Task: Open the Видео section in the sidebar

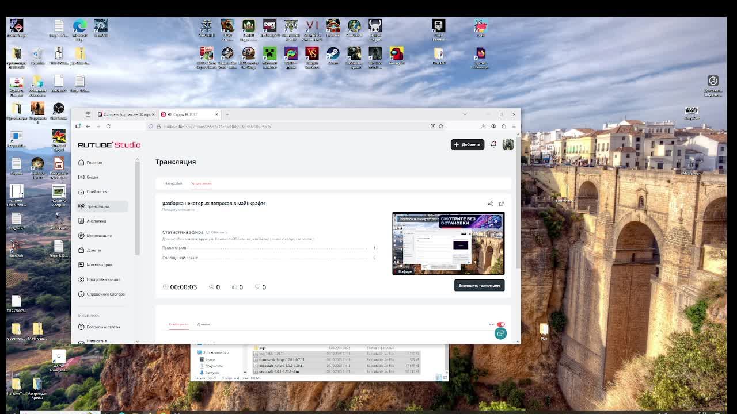Action: (x=102, y=177)
